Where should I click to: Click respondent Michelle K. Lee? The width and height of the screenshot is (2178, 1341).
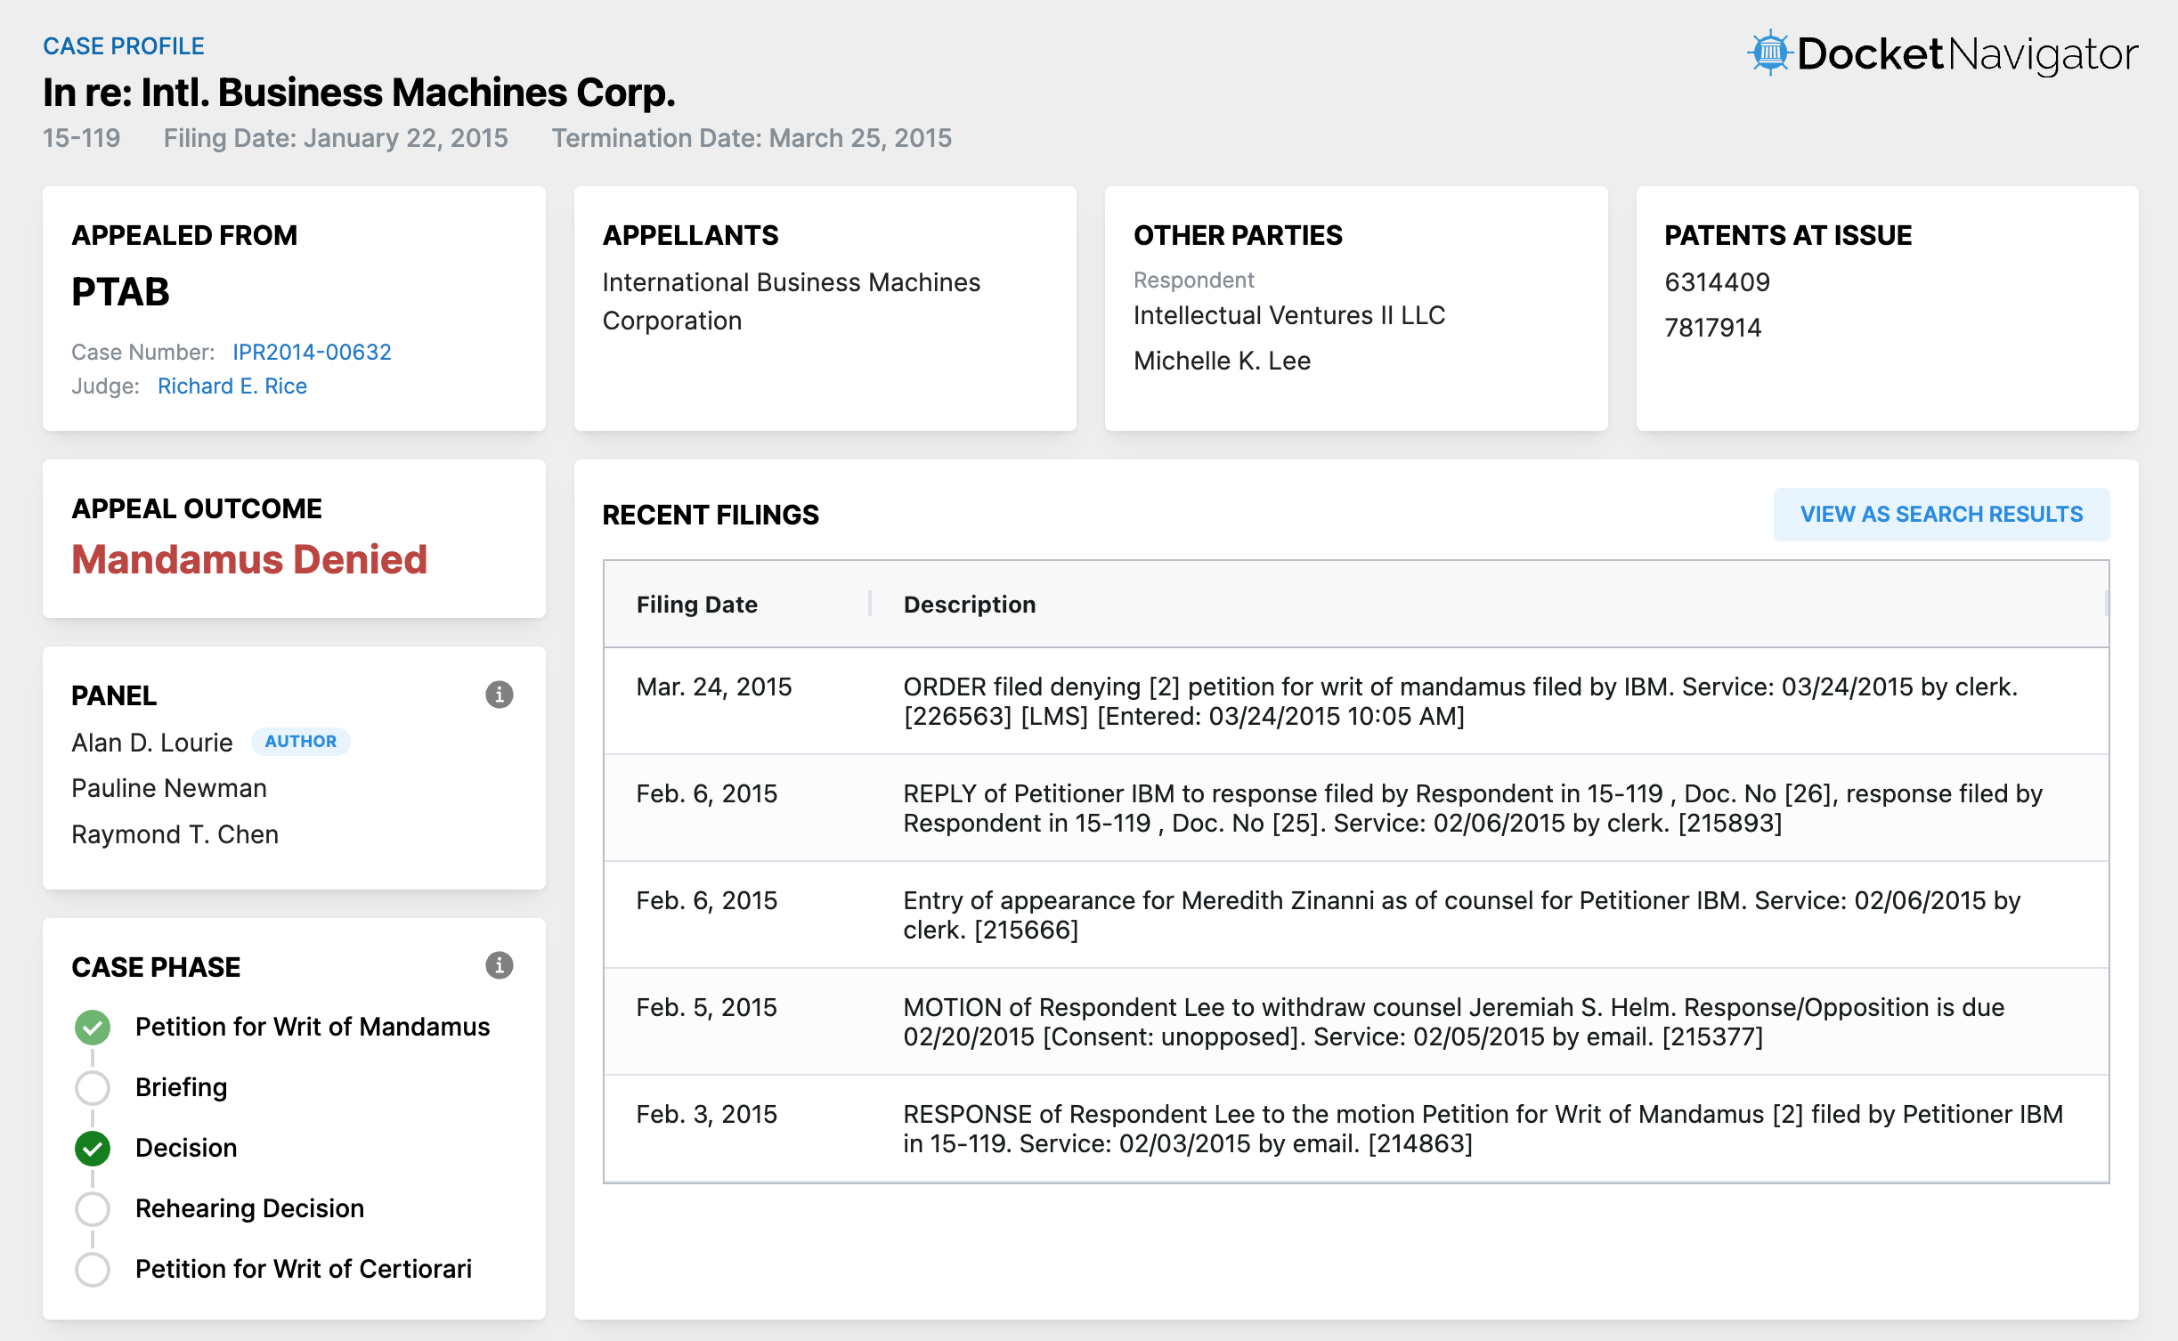coord(1222,361)
